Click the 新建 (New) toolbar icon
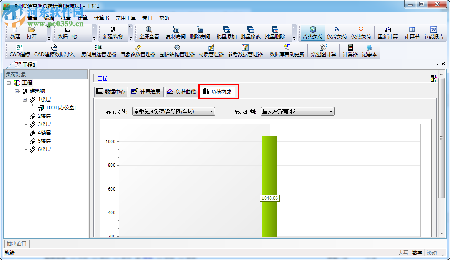The height and width of the screenshot is (260, 450). click(x=15, y=33)
